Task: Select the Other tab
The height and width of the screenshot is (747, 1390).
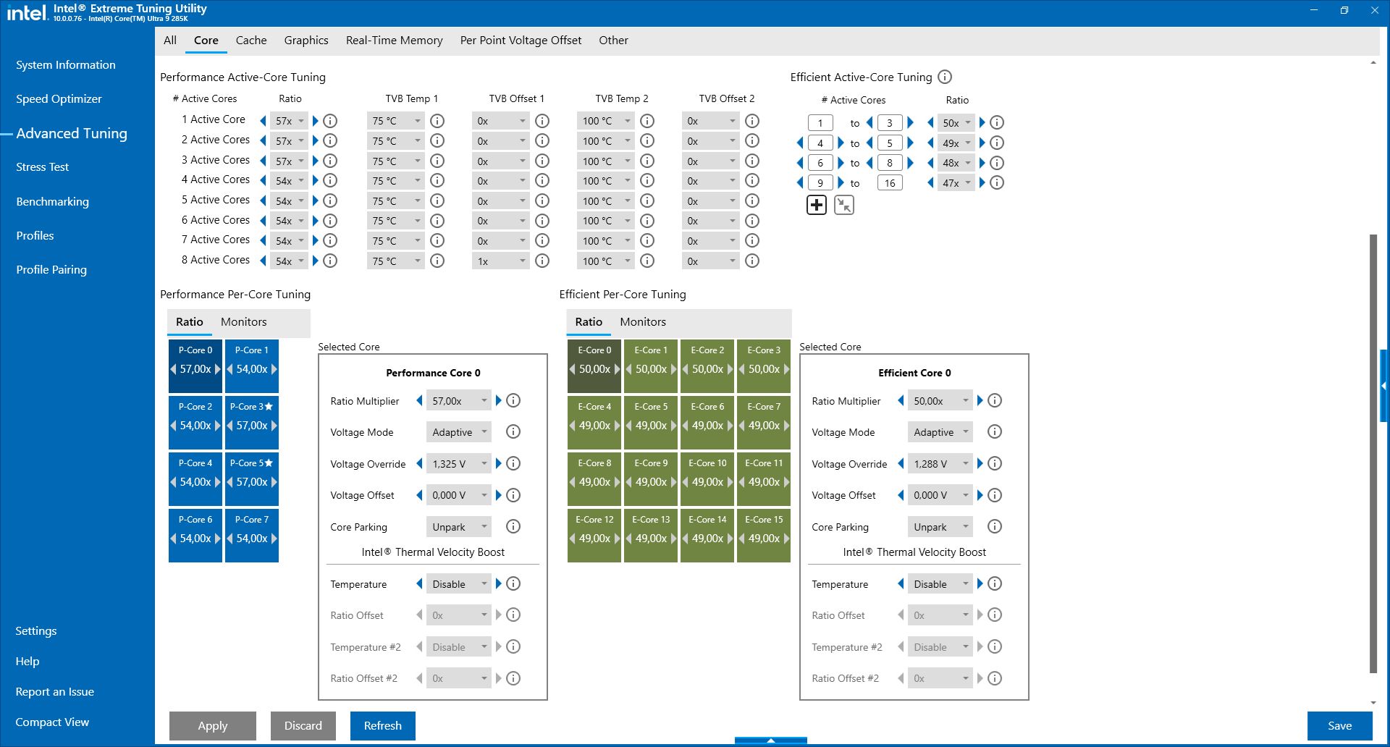Action: [x=613, y=41]
